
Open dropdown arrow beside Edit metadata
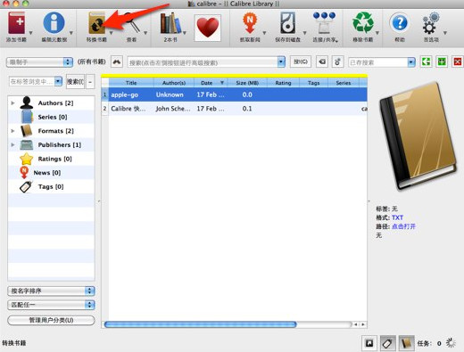point(71,33)
